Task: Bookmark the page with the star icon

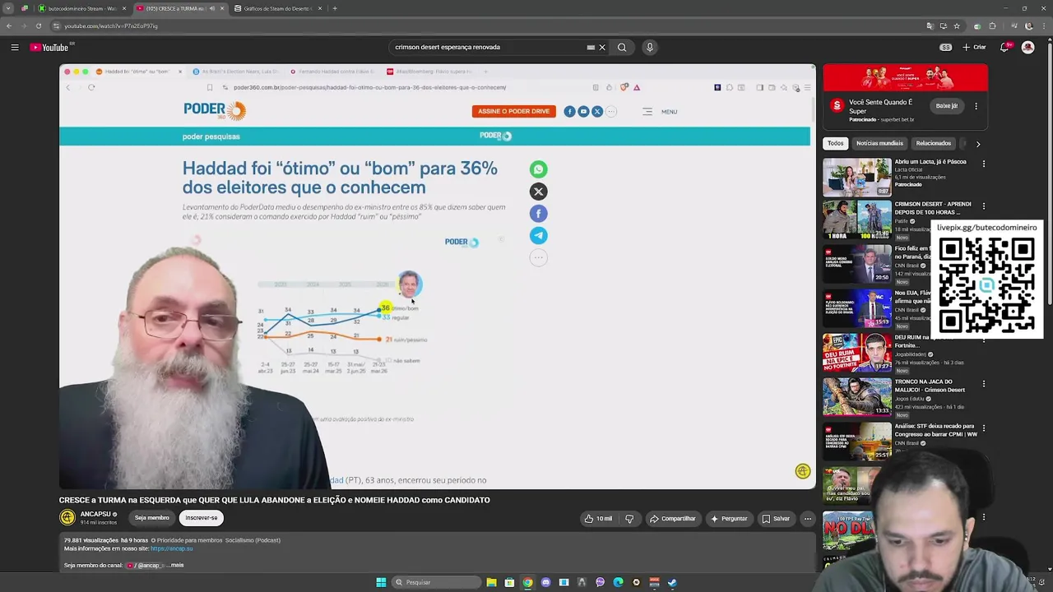Action: click(x=957, y=25)
